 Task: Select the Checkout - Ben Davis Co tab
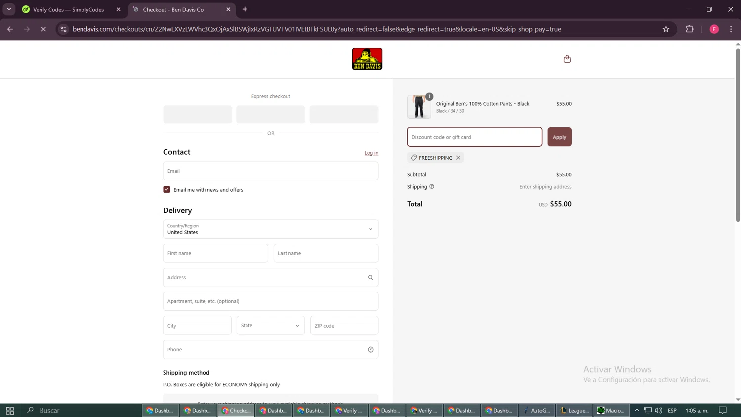coord(182,9)
